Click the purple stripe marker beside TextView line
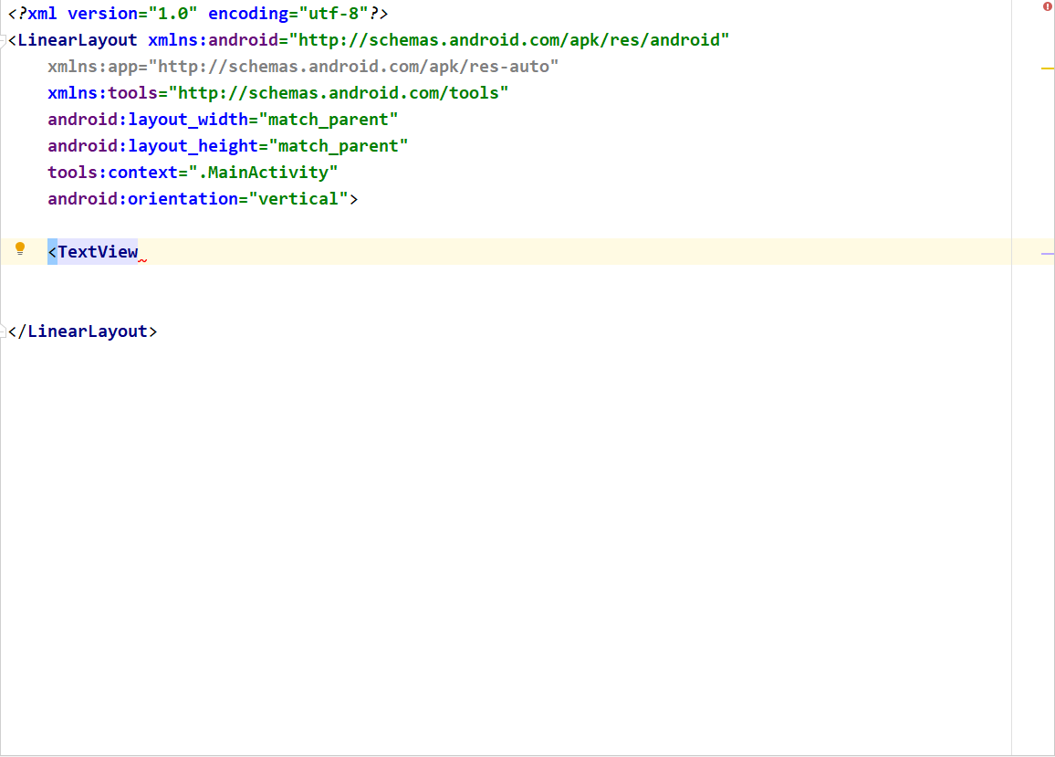Image resolution: width=1055 pixels, height=757 pixels. (1047, 254)
